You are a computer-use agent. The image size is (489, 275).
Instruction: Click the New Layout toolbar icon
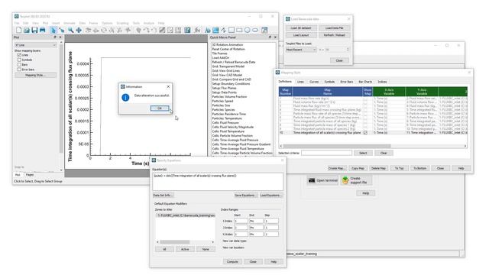(18, 31)
